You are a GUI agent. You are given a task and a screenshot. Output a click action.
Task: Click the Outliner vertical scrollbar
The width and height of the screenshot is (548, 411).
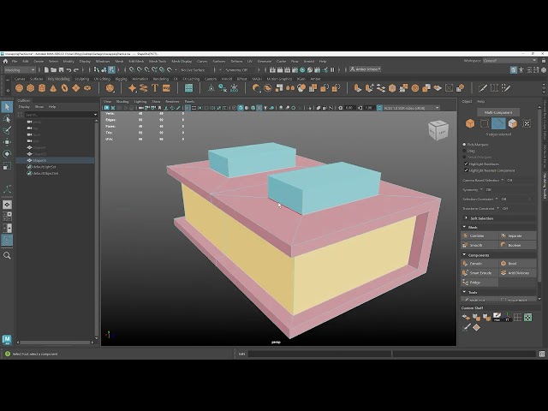coord(97,229)
